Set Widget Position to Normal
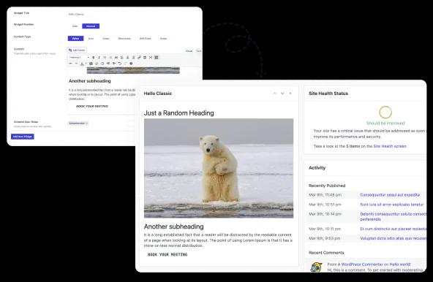 pos(91,26)
